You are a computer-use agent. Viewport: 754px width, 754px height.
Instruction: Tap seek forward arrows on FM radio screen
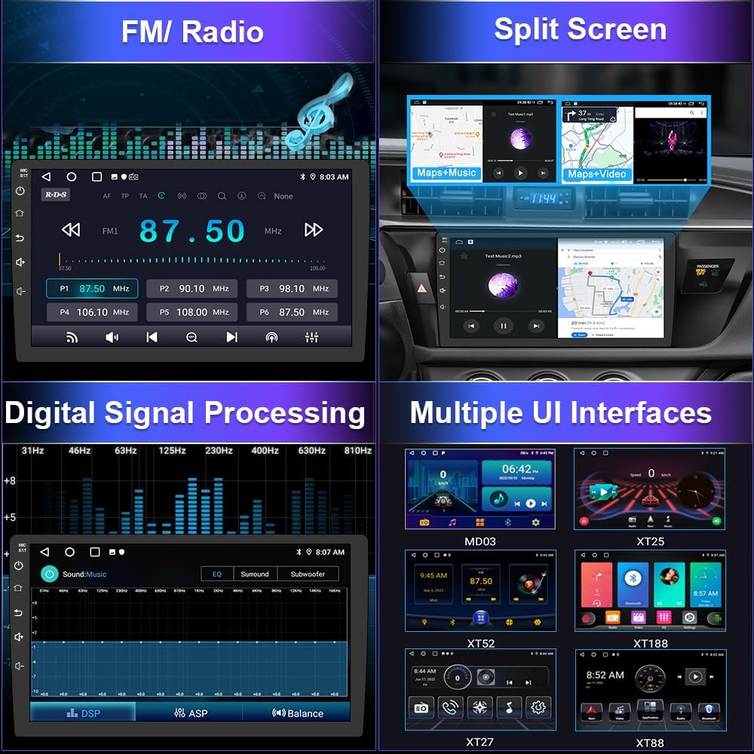click(314, 230)
